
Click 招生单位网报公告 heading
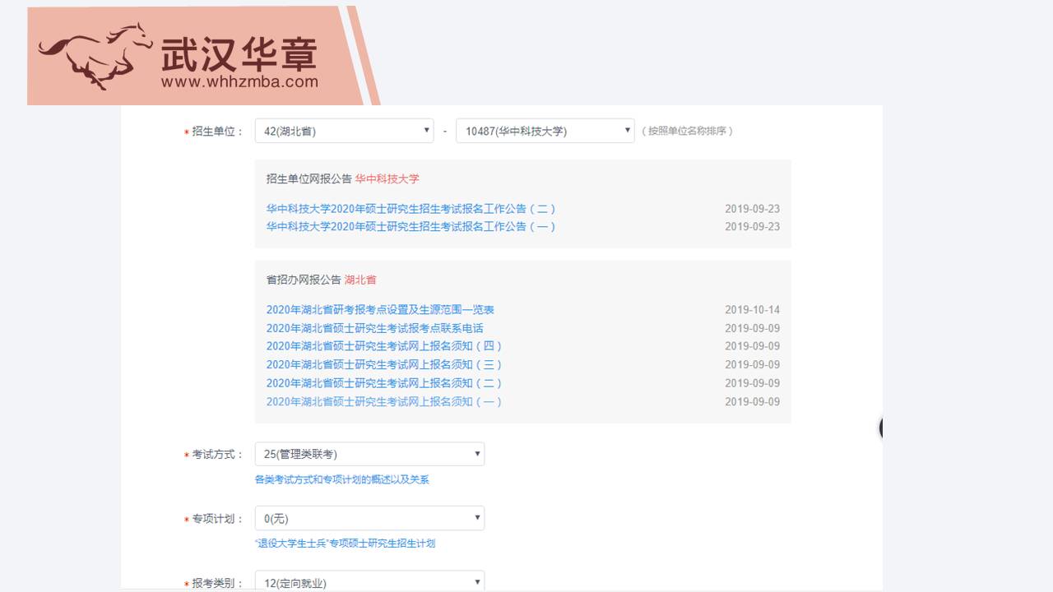308,178
